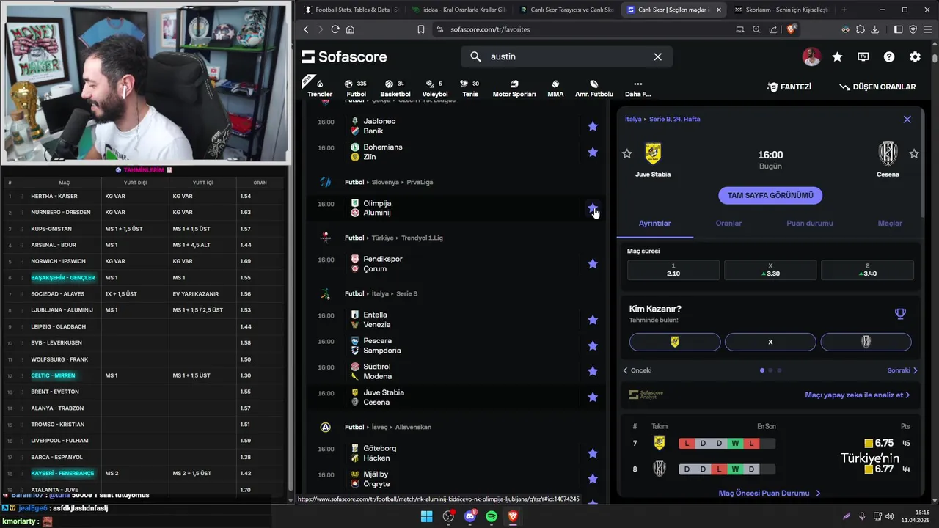Image resolution: width=939 pixels, height=528 pixels.
Task: Click TAM SAYFA GÖRÜNÜMÜ button
Action: [770, 196]
